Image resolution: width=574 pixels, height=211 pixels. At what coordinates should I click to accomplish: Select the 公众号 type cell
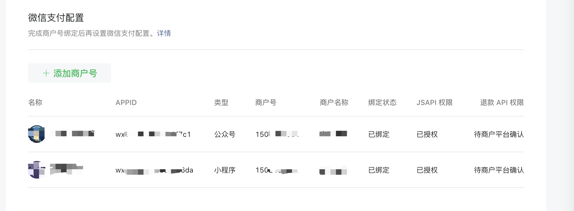pyautogui.click(x=225, y=134)
